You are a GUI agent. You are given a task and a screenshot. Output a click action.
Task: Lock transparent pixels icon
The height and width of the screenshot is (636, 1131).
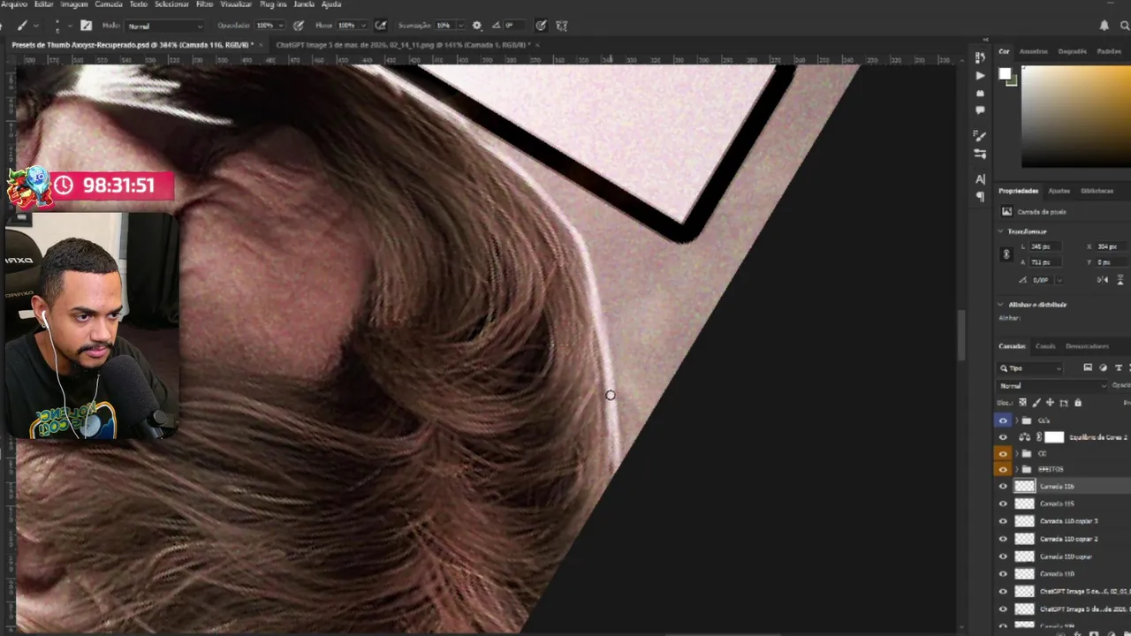1023,403
